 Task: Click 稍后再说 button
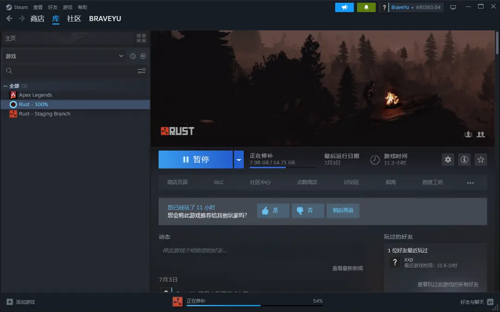pyautogui.click(x=343, y=211)
